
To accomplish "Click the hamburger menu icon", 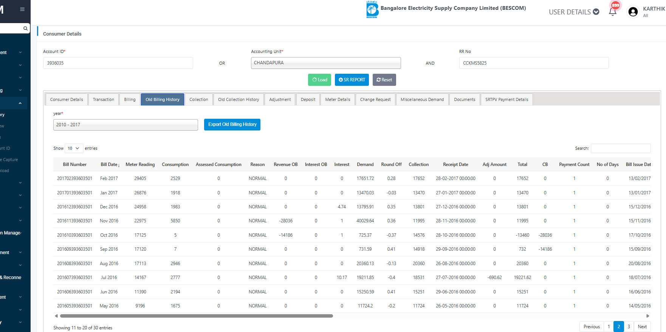I will (22, 9).
